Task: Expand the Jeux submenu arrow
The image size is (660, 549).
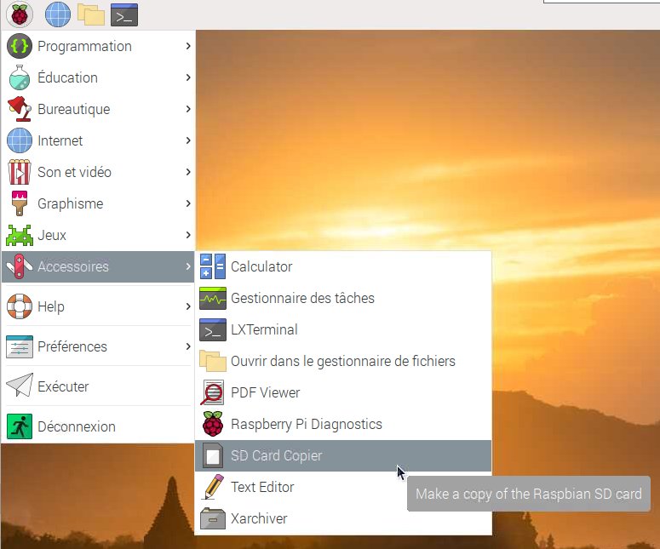Action: 188,235
